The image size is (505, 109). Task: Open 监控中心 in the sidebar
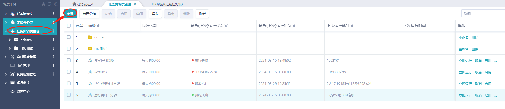pos(23,91)
